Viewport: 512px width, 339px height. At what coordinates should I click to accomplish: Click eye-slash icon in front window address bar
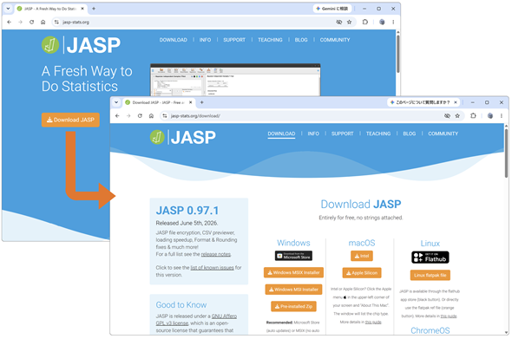point(447,116)
